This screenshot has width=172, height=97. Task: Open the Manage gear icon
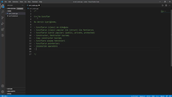[3, 92]
